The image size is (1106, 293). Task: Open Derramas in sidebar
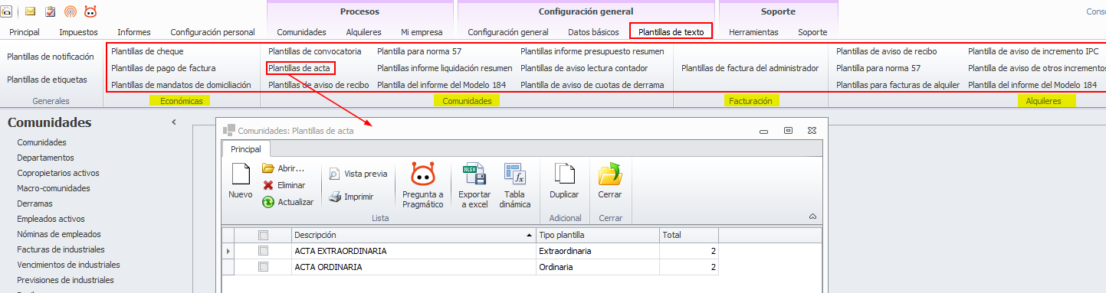[34, 203]
